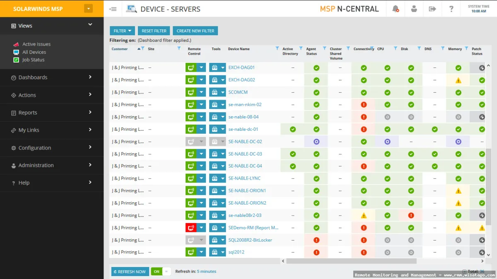Open the FILTER dropdown button
Screen dimensions: 497x279
click(123, 31)
